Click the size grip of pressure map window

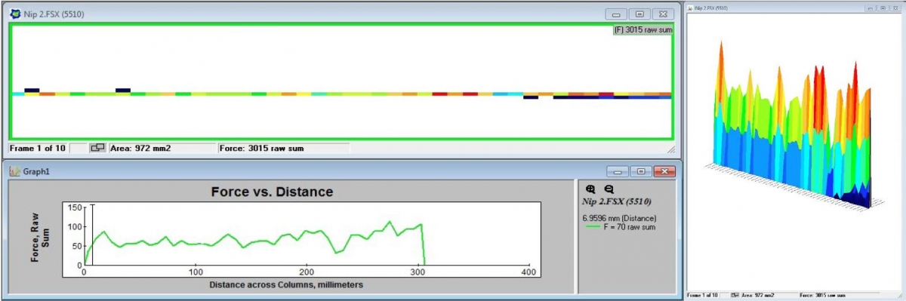pyautogui.click(x=671, y=150)
